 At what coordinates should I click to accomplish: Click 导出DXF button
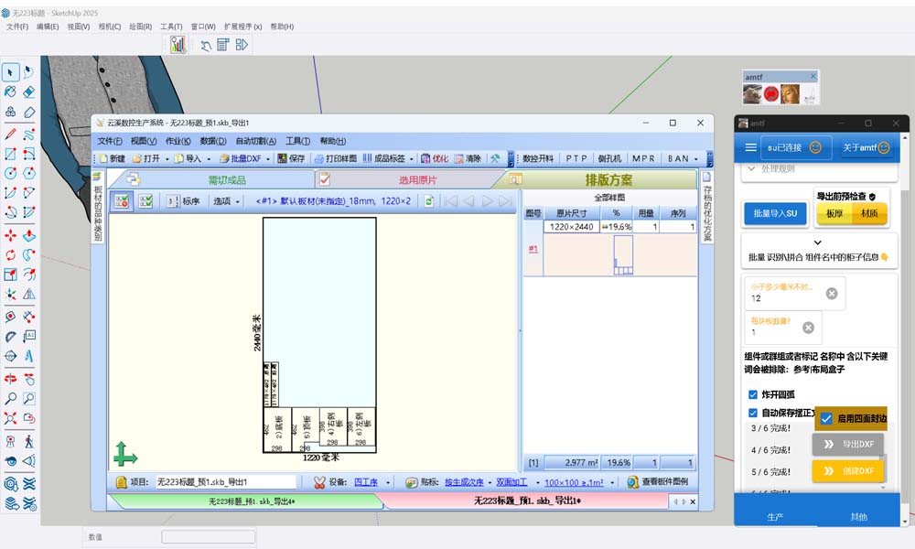click(x=847, y=444)
